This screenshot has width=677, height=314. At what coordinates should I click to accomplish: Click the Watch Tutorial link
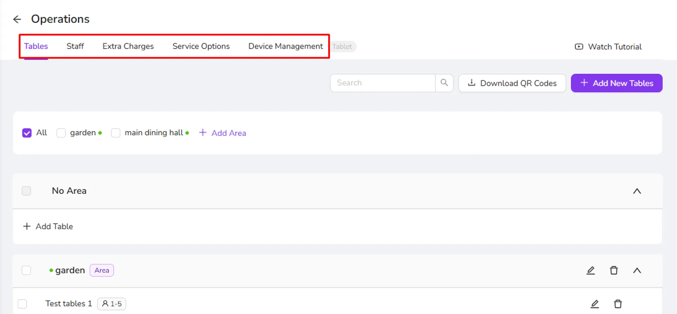point(608,46)
